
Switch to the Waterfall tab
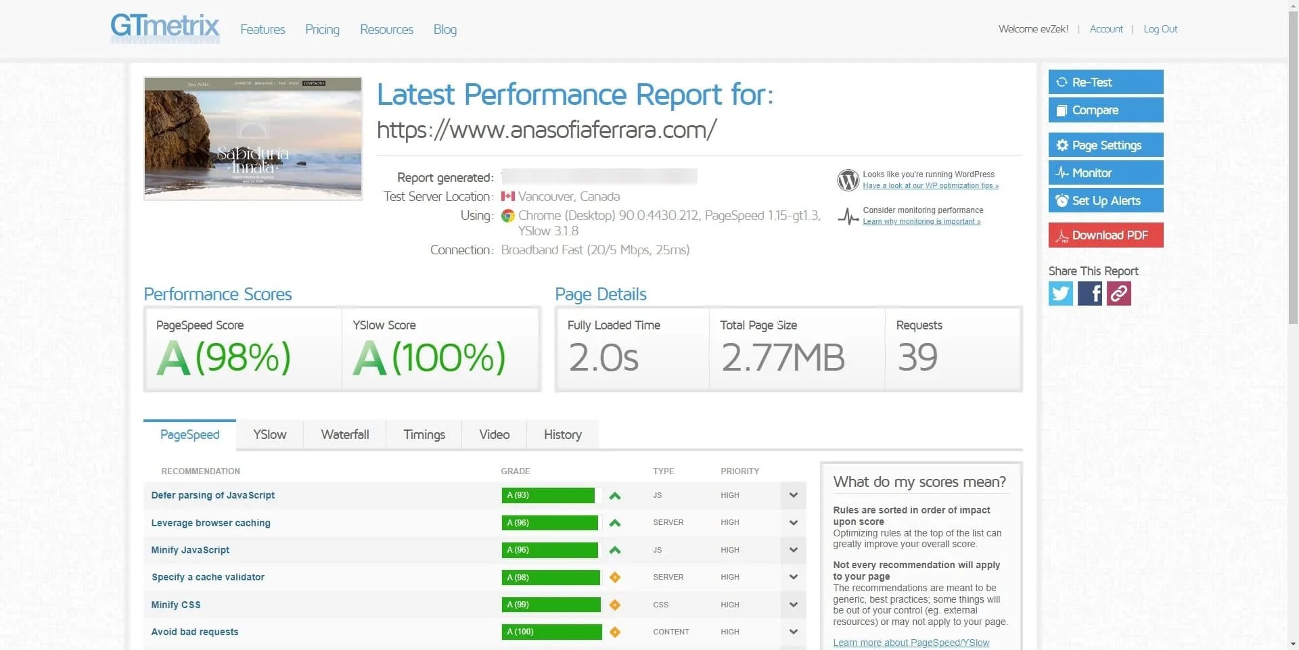point(344,434)
